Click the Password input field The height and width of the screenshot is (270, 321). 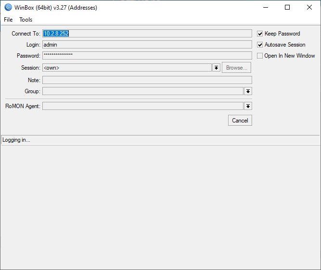point(147,56)
